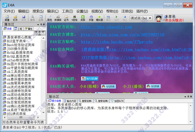Open the blog.sina.com.cn blog link
This screenshot has height=132, width=195.
pyautogui.click(x=123, y=35)
